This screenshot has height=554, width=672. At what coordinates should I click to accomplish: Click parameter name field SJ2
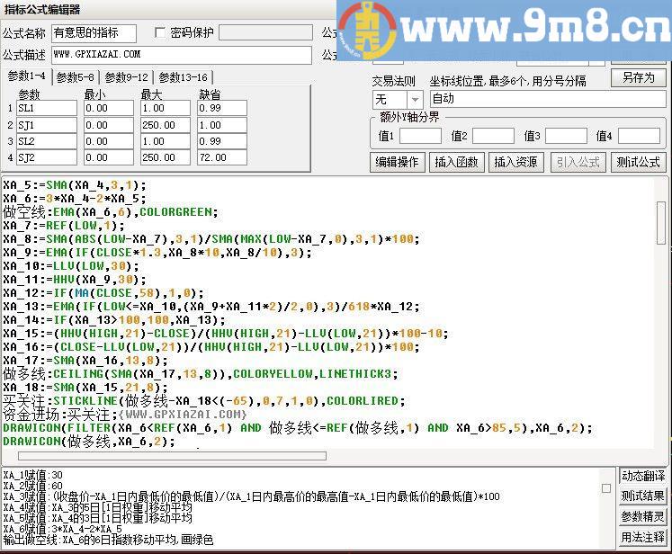[x=47, y=157]
